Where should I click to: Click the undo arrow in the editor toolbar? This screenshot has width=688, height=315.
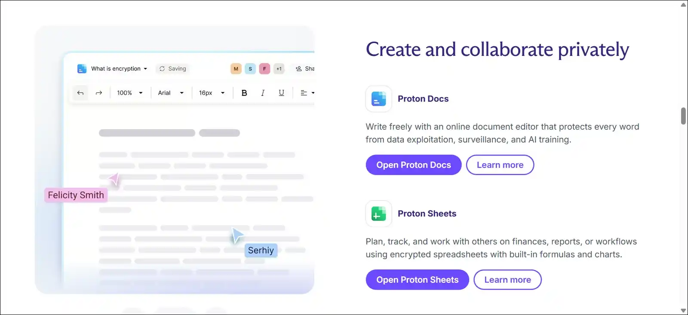click(80, 93)
